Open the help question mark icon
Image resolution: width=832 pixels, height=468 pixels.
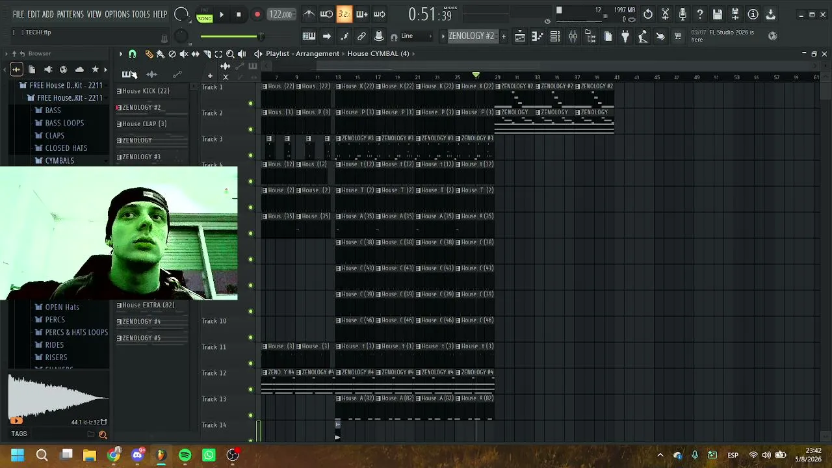700,14
